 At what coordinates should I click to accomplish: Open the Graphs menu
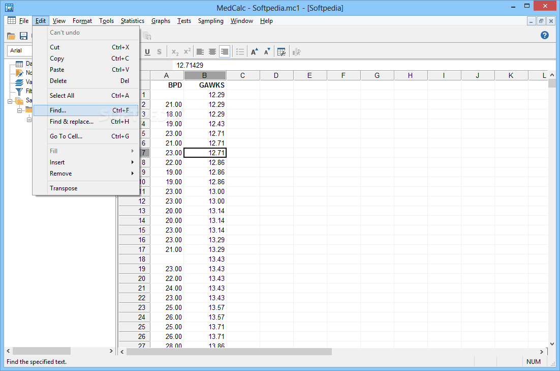161,21
